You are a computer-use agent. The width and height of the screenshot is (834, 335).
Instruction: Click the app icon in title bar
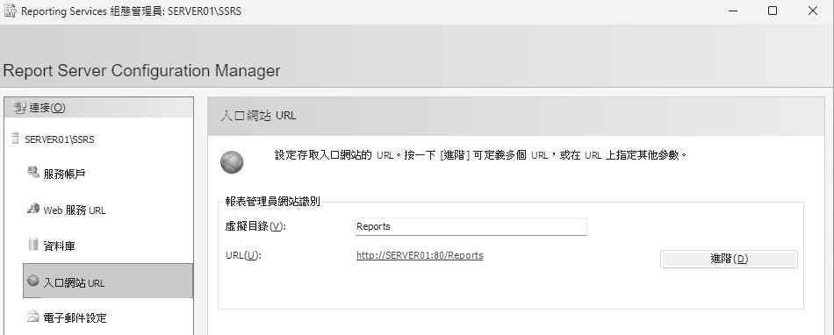click(11, 11)
